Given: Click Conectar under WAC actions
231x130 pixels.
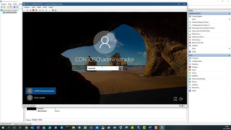Looking at the screenshot, I should [x=195, y=58].
